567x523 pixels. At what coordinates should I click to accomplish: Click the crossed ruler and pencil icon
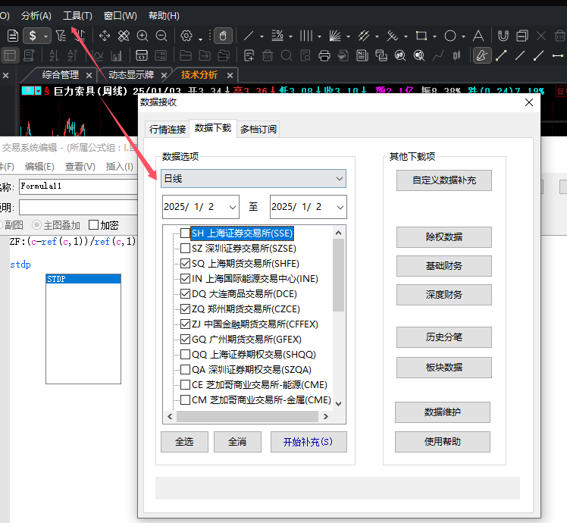pos(124,36)
